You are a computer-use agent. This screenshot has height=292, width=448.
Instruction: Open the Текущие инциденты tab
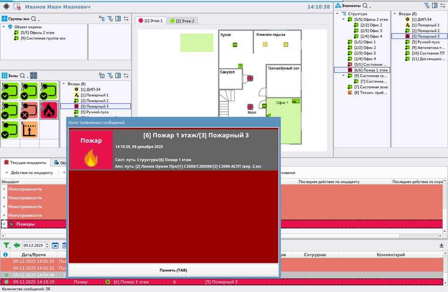26,163
